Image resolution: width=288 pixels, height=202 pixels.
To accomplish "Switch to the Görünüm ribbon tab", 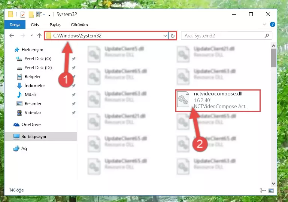I will [79, 25].
